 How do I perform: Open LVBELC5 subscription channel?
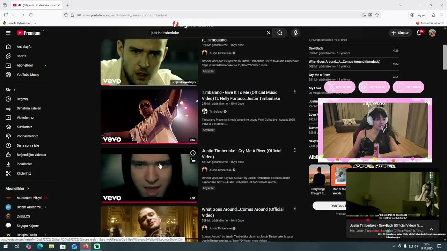click(x=27, y=216)
